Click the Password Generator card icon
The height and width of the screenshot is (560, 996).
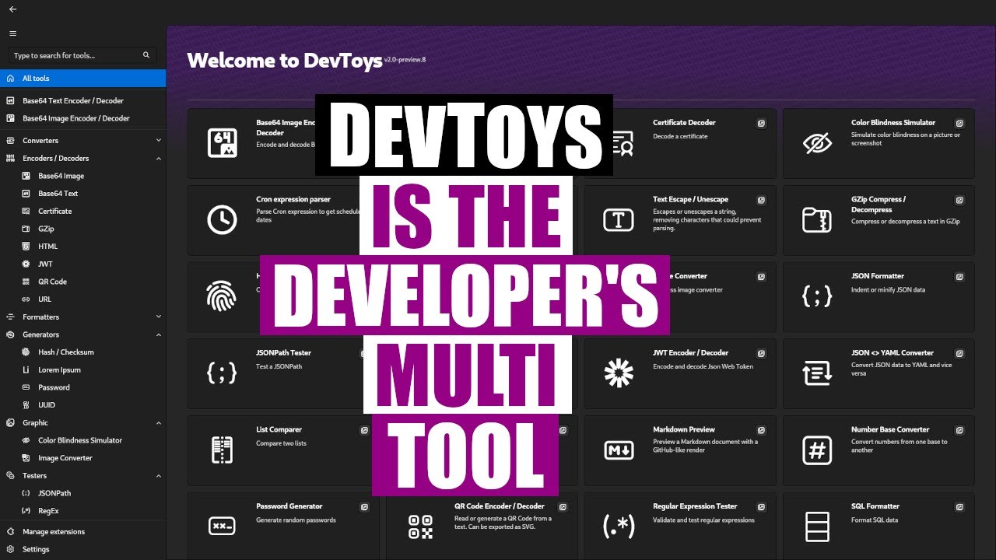click(x=222, y=527)
